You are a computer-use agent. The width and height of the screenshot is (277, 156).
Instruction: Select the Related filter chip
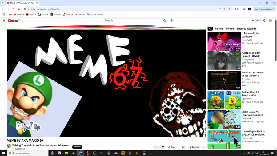click(x=219, y=29)
